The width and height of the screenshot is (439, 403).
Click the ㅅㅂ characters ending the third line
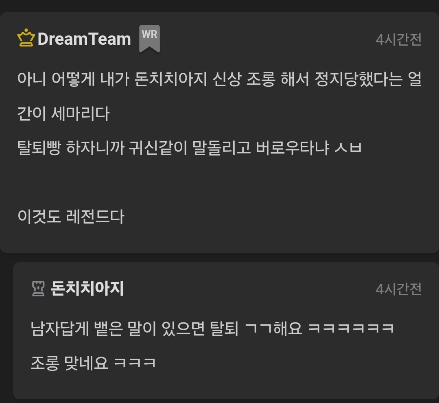348,148
